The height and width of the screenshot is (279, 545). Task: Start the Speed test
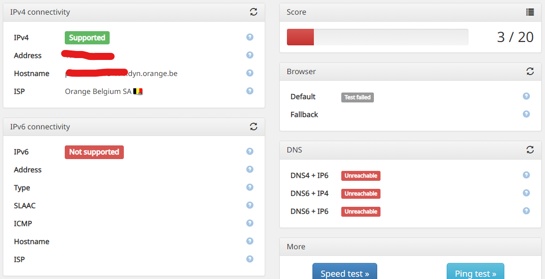[345, 273]
